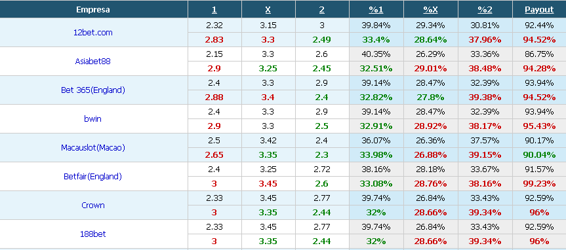Open the Macauslot(Macao) link

pyautogui.click(x=92, y=148)
